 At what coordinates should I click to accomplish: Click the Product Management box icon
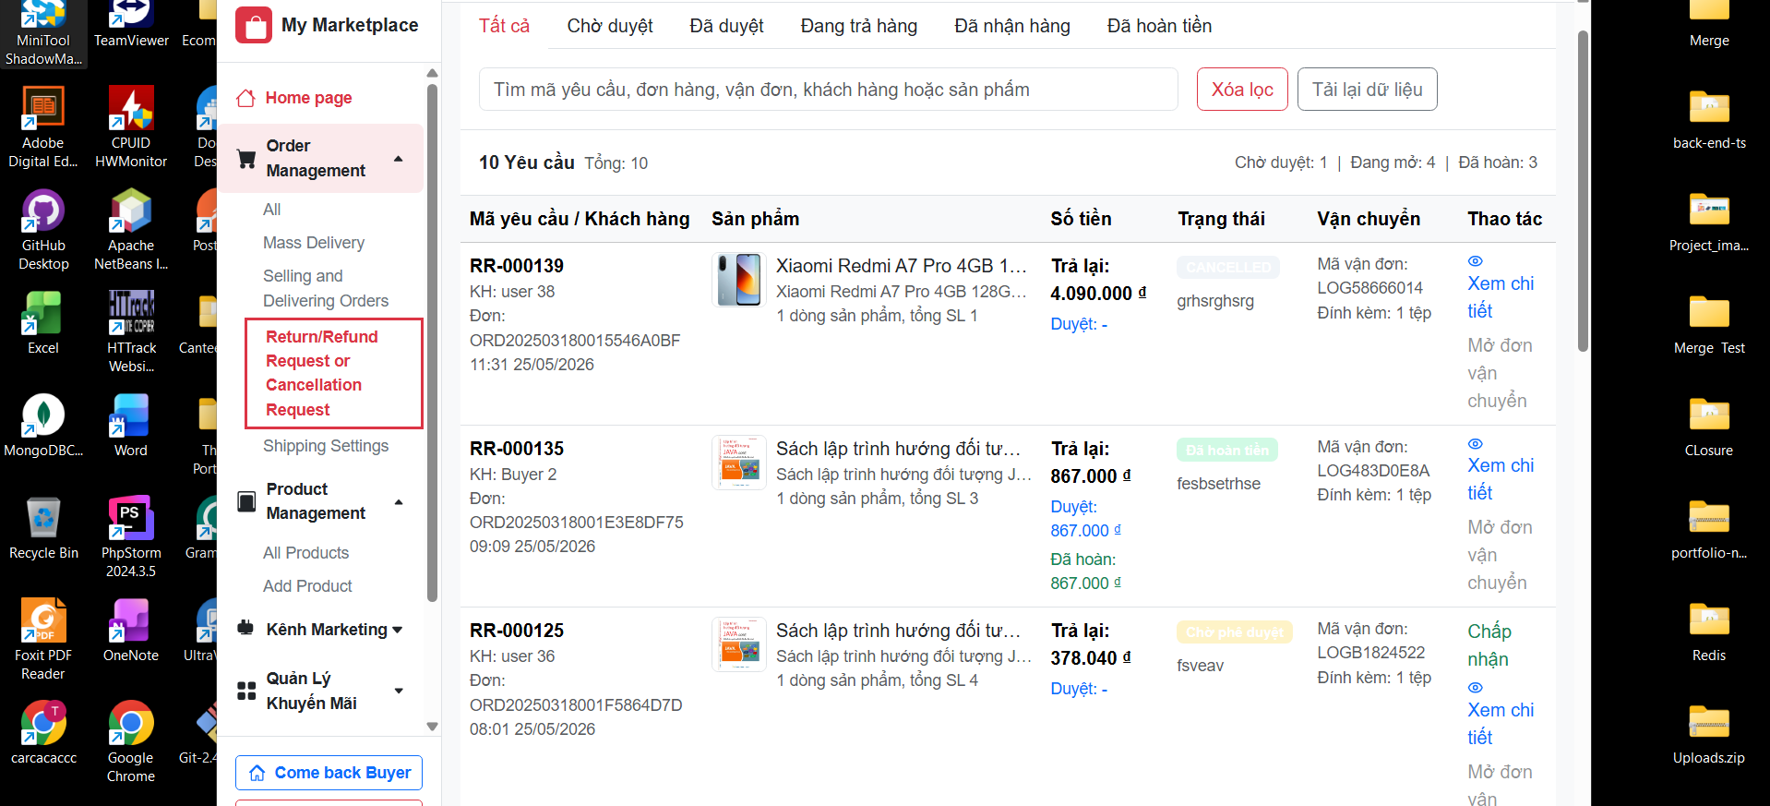click(x=246, y=501)
